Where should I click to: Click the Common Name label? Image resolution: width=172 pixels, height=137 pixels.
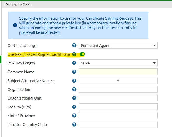click(21, 72)
